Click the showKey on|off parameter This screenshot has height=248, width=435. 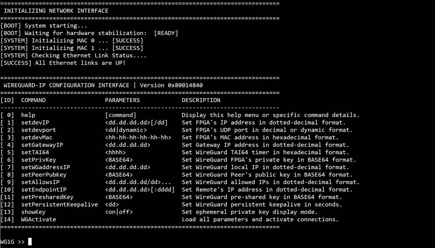[119, 212]
